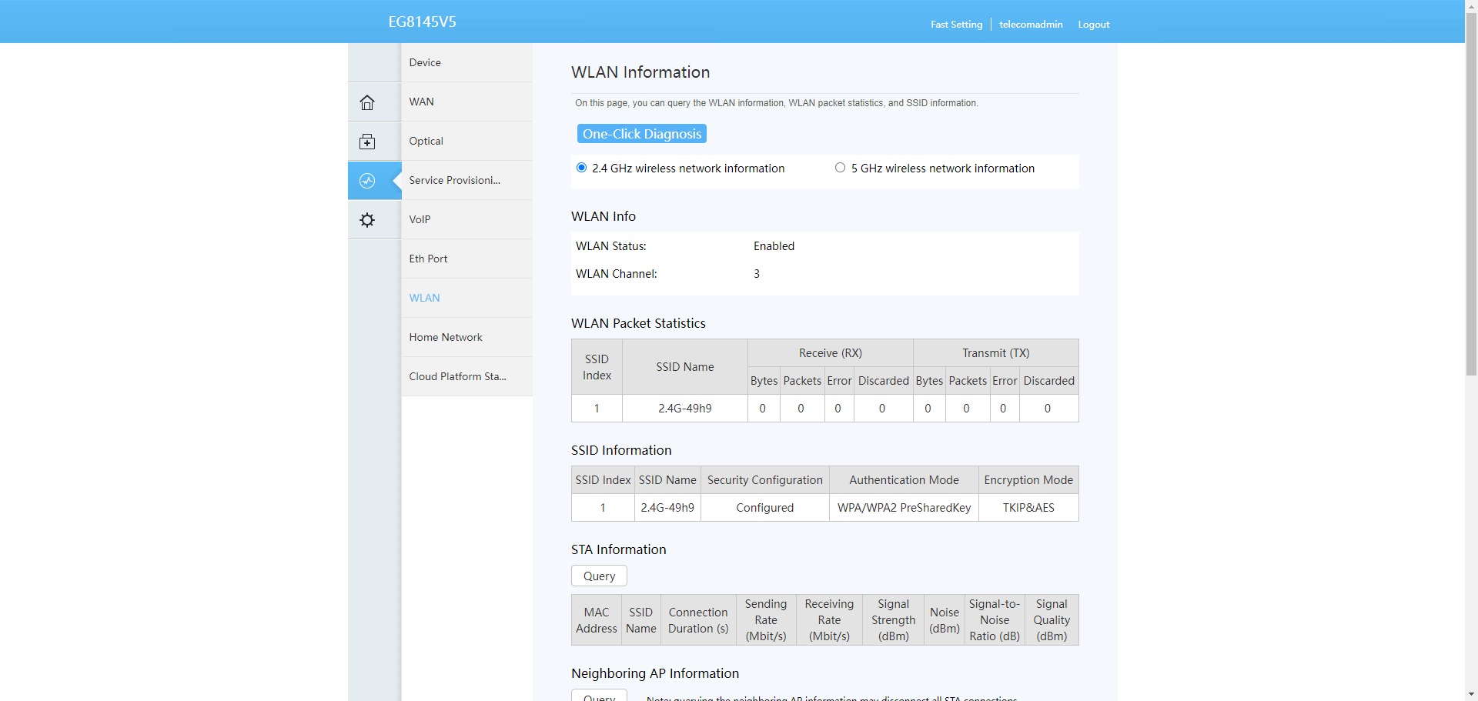Open the Device menu item

425,62
